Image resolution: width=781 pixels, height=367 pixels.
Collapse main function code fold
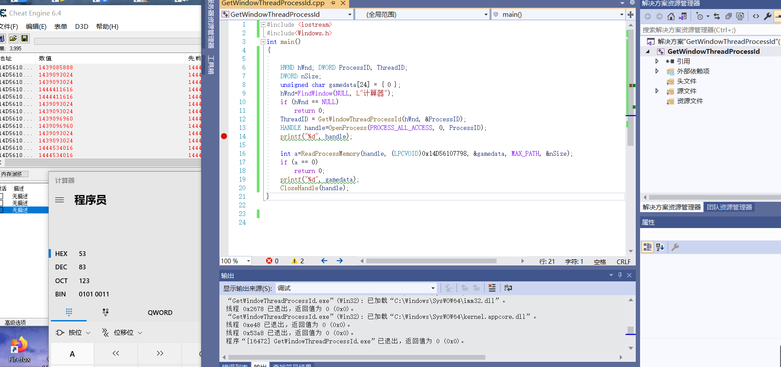[x=263, y=42]
